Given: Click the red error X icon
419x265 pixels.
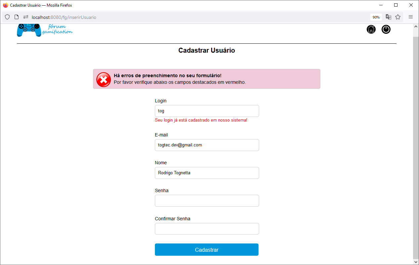Looking at the screenshot, I should point(104,79).
